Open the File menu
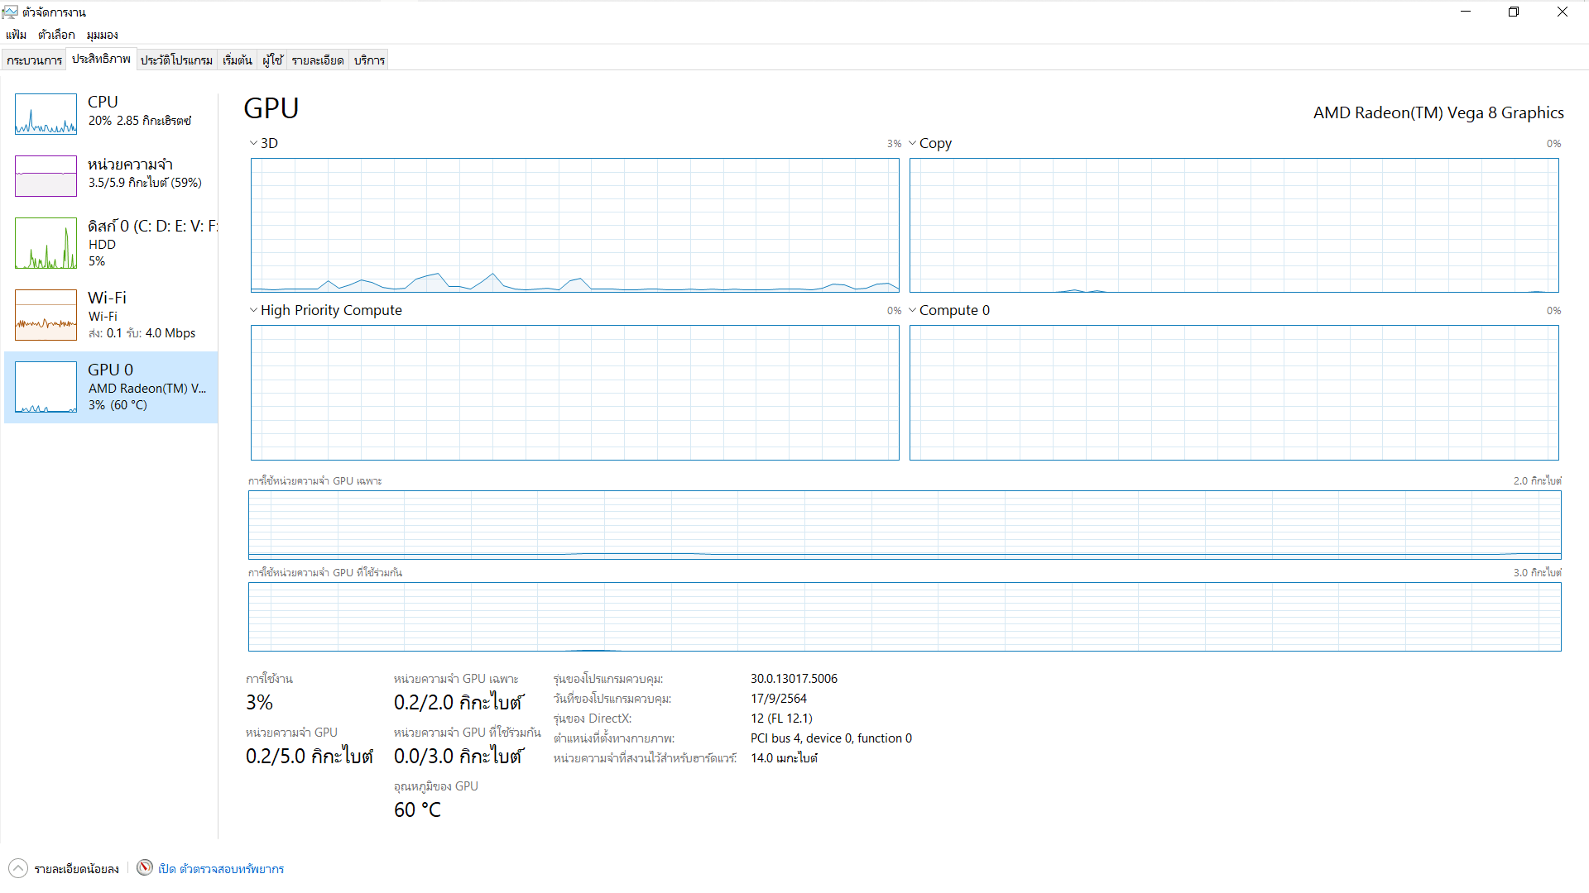This screenshot has width=1589, height=893. click(x=16, y=35)
